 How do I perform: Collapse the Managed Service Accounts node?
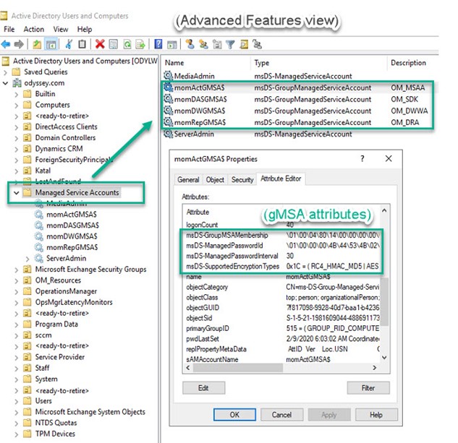point(17,193)
